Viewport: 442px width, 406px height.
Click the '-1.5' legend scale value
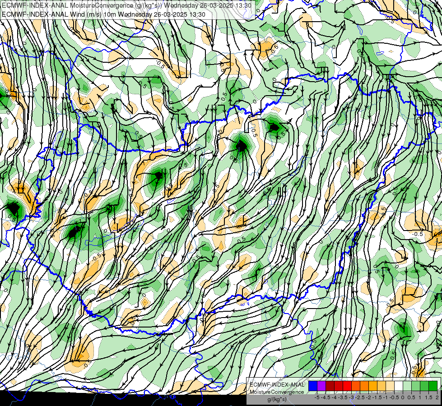coord(377,397)
